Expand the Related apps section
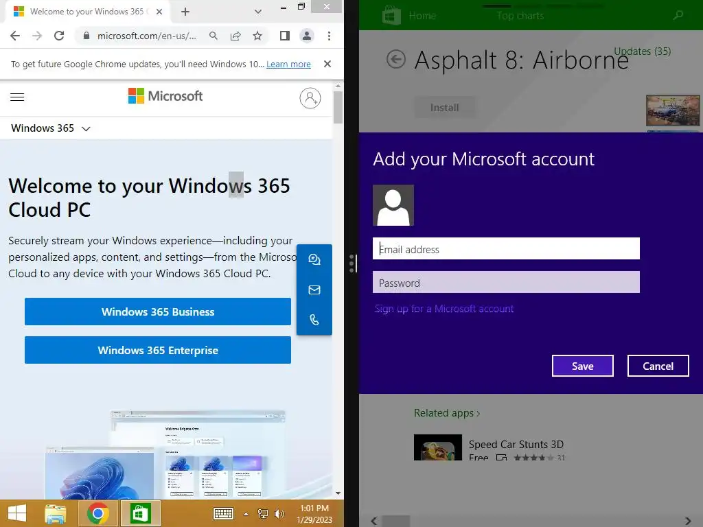 pos(447,412)
